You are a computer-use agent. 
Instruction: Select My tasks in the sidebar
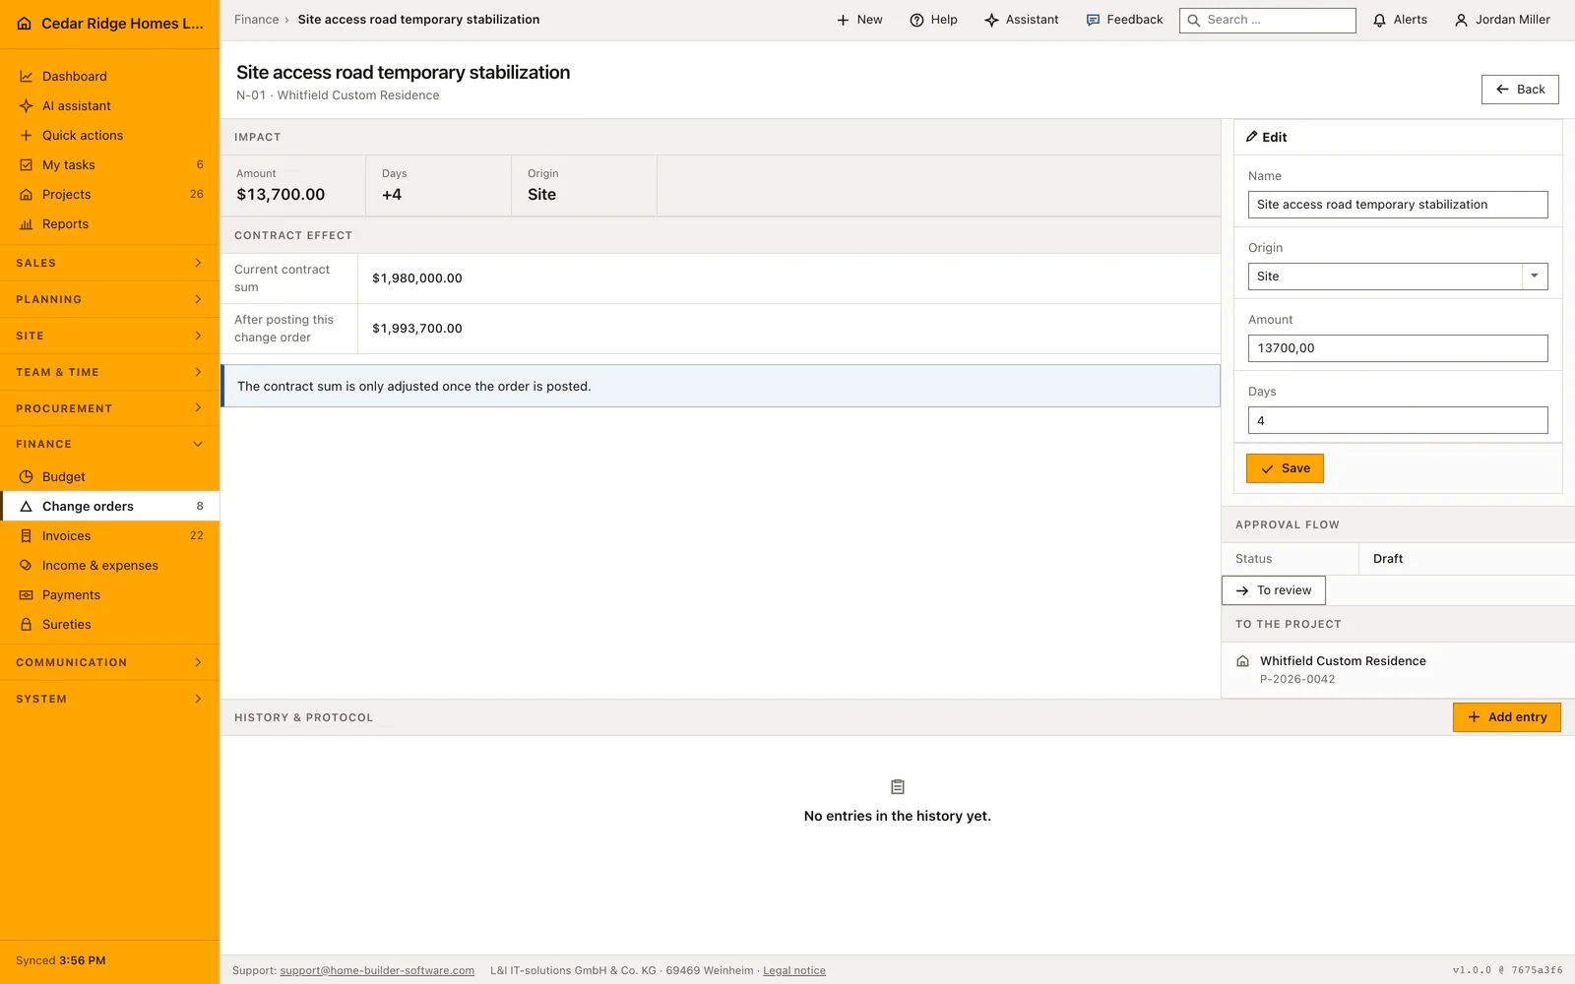[x=109, y=164]
